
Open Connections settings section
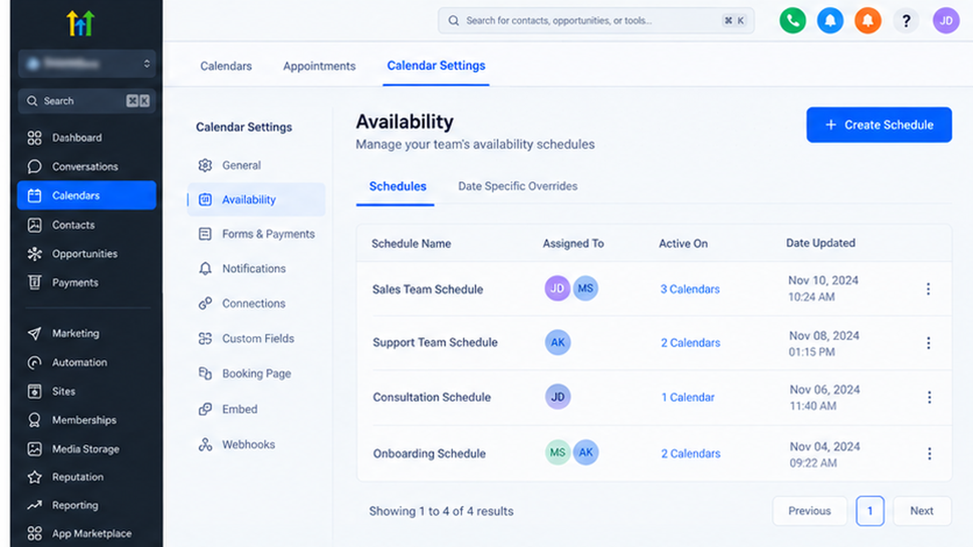click(256, 303)
